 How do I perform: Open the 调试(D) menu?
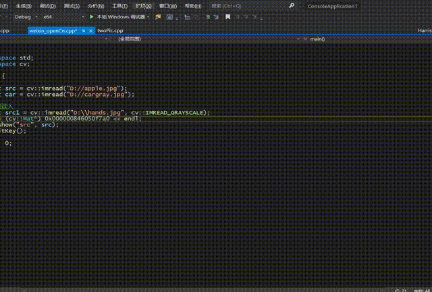[47, 5]
